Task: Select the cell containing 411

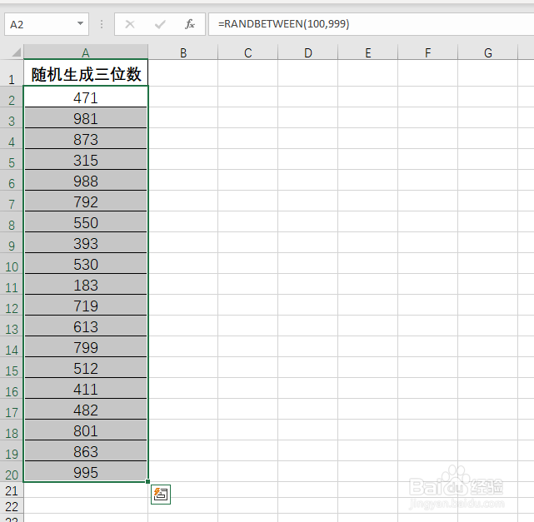Action: pyautogui.click(x=86, y=388)
